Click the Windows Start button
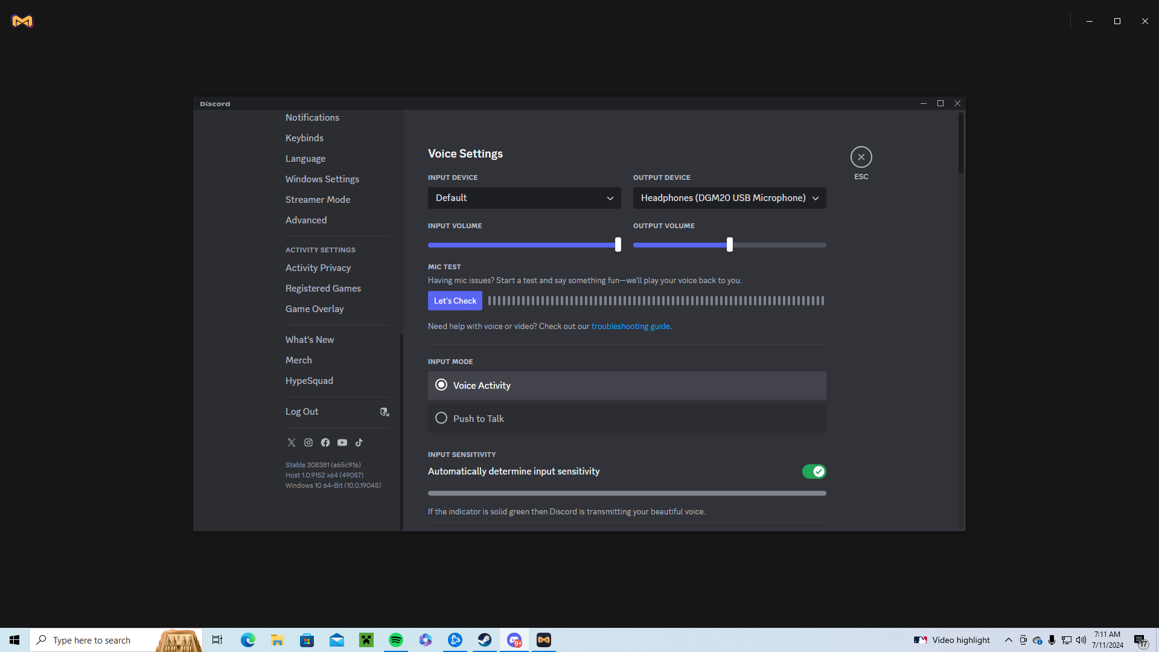Screen dimensions: 1159x652 [14, 640]
